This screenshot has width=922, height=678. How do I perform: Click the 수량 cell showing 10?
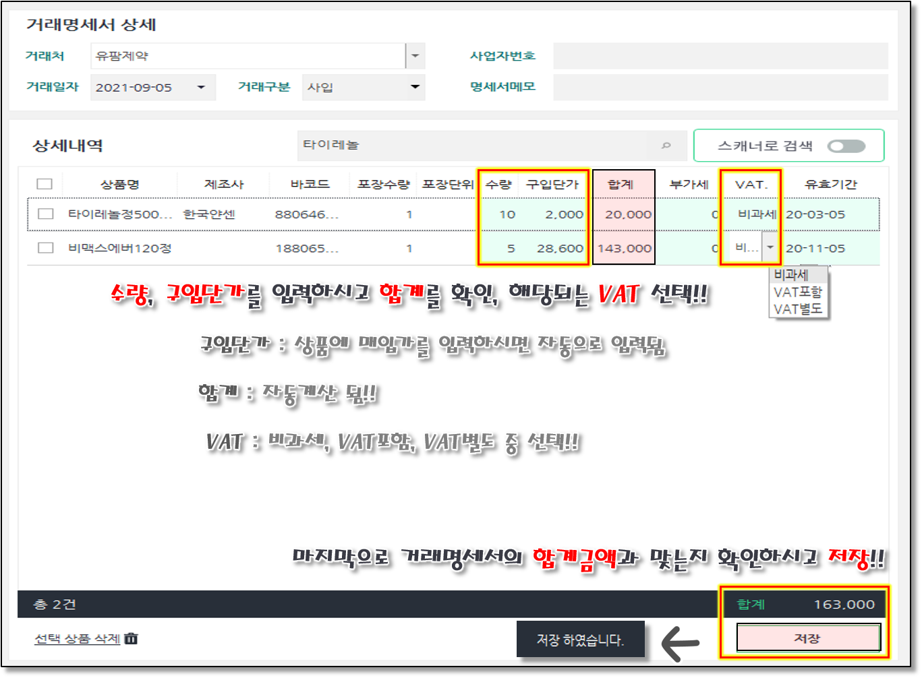point(507,214)
